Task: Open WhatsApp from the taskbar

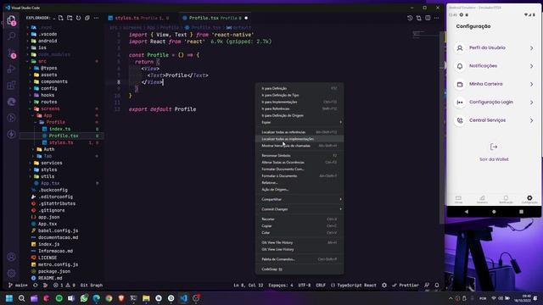Action: coord(84,298)
